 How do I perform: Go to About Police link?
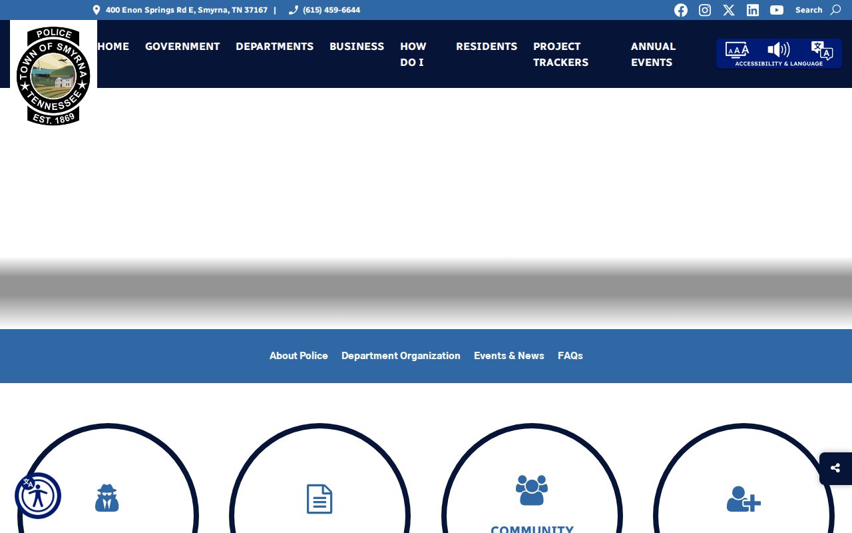click(299, 356)
